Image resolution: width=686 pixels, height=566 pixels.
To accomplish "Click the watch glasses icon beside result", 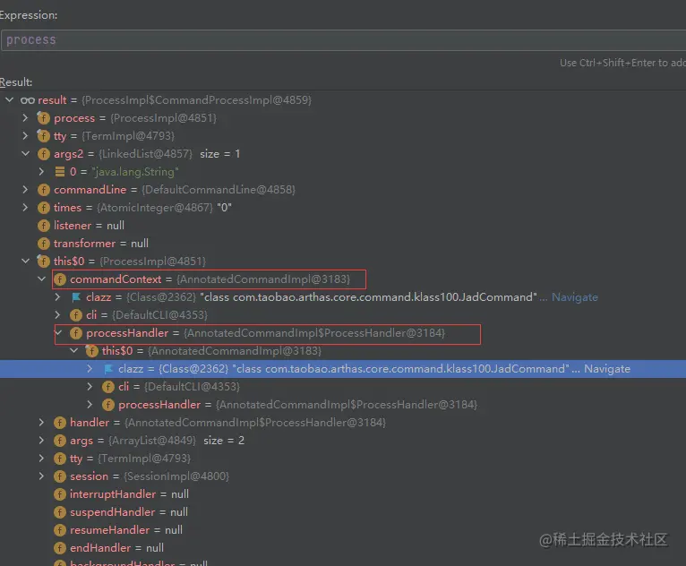I will (x=28, y=100).
